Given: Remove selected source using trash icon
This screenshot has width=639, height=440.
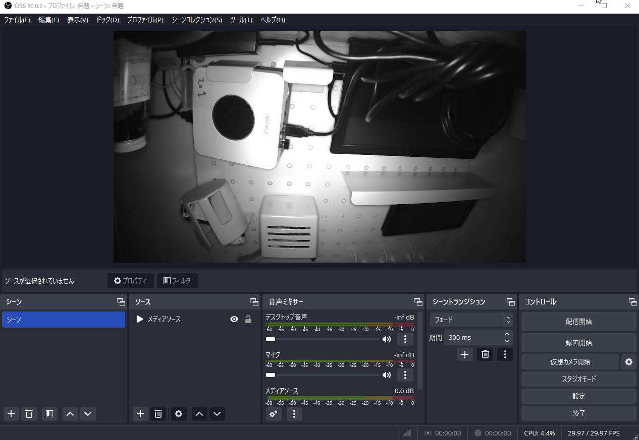Looking at the screenshot, I should pyautogui.click(x=158, y=414).
